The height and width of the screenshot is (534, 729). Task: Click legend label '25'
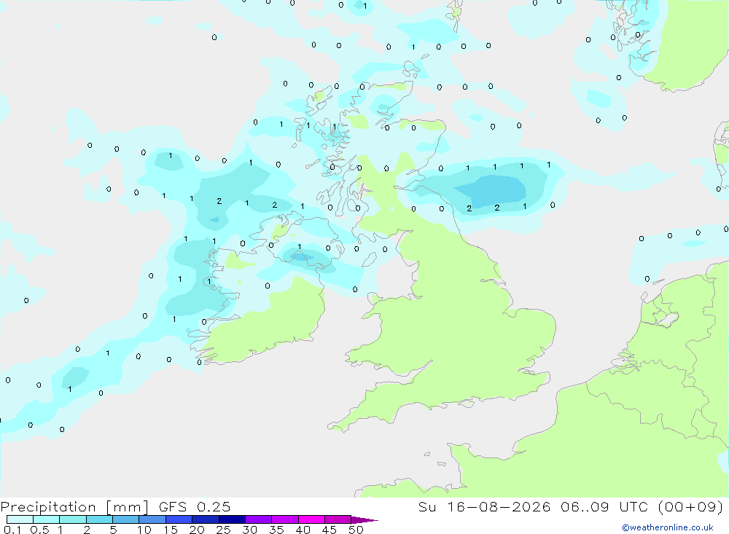223,530
